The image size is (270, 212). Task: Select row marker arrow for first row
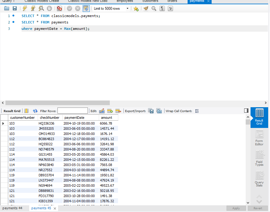(x=3, y=123)
